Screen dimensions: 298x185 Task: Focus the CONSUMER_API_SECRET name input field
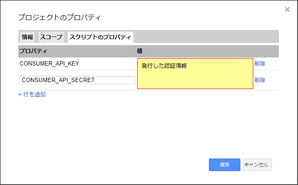pyautogui.click(x=77, y=80)
